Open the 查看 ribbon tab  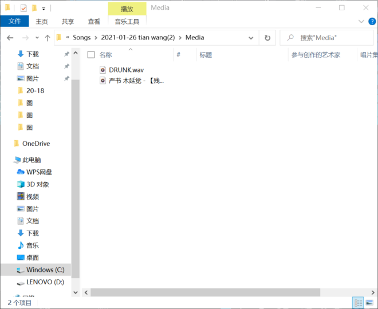[94, 22]
